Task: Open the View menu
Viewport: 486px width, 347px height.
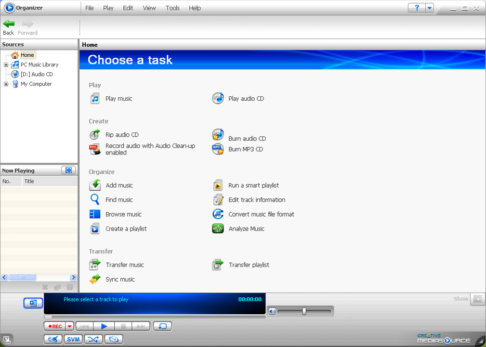Action: pos(149,8)
